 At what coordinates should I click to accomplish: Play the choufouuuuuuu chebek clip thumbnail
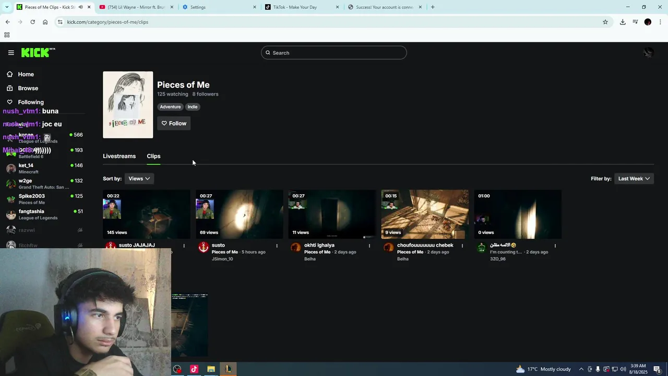(425, 214)
